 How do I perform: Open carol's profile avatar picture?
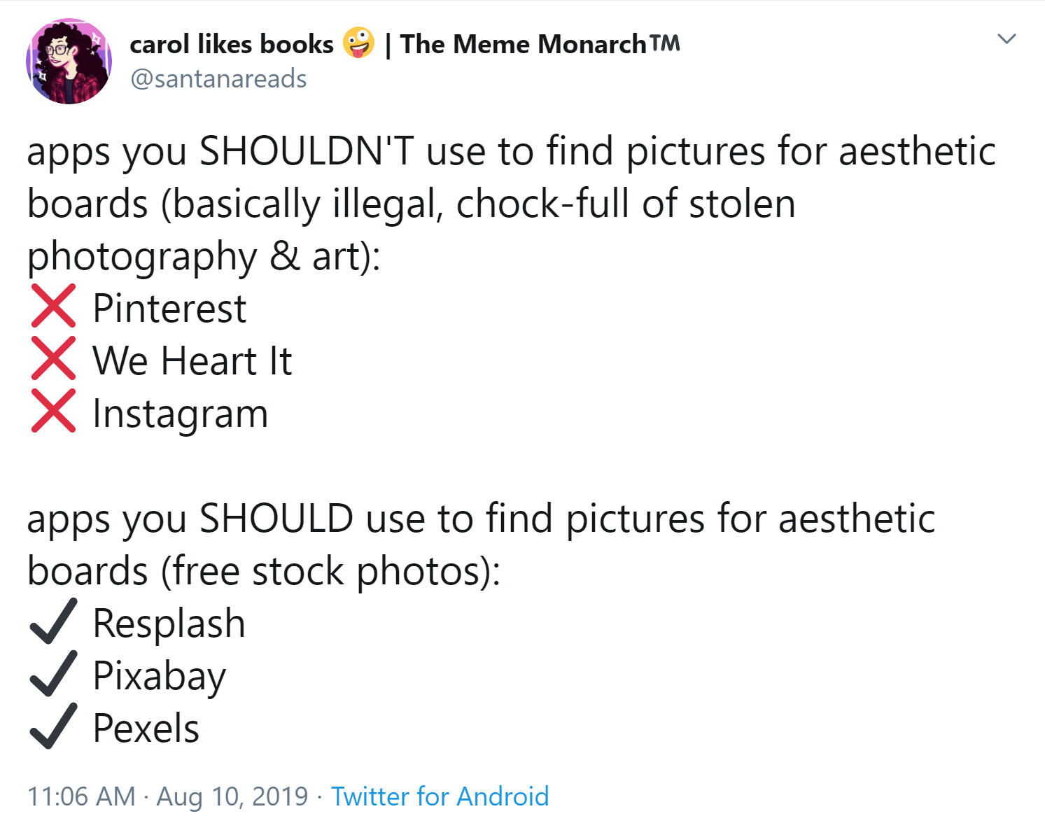click(x=69, y=62)
